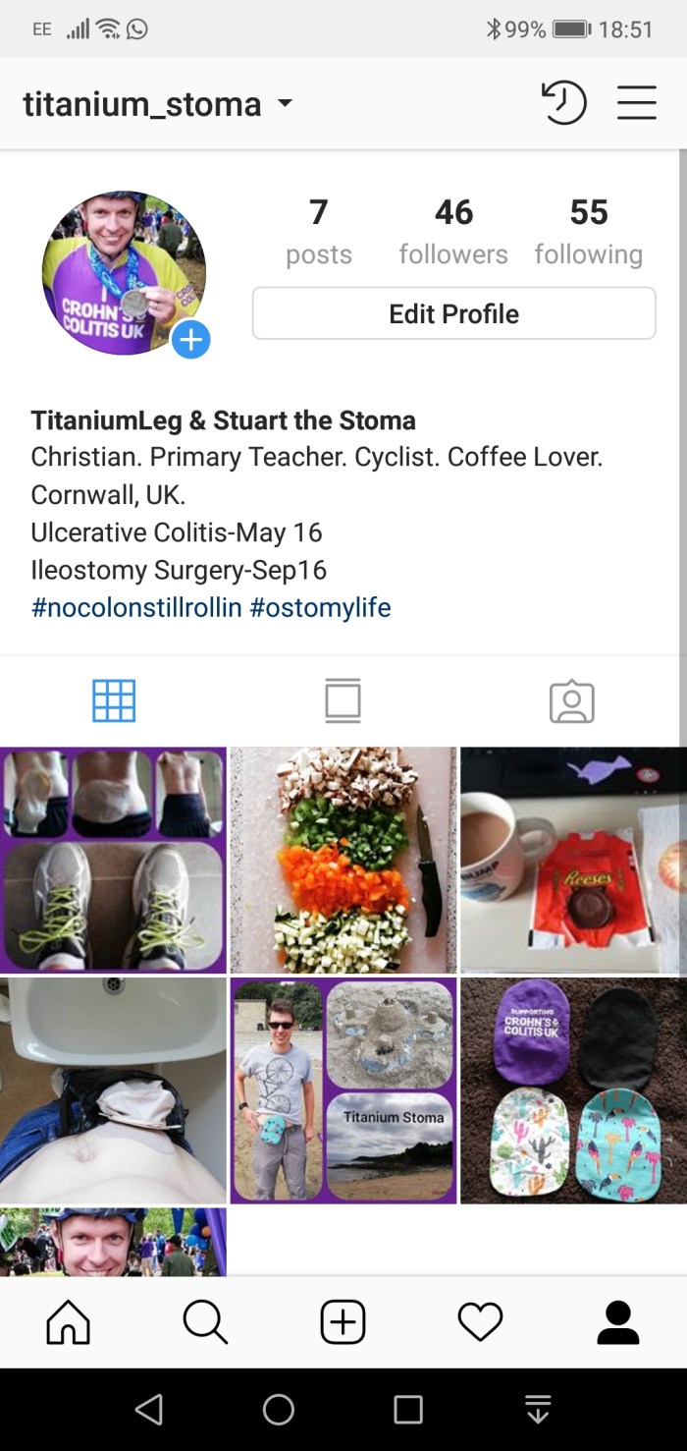Open the Crohn's & Colitis UK bag covers photo

pyautogui.click(x=573, y=1090)
